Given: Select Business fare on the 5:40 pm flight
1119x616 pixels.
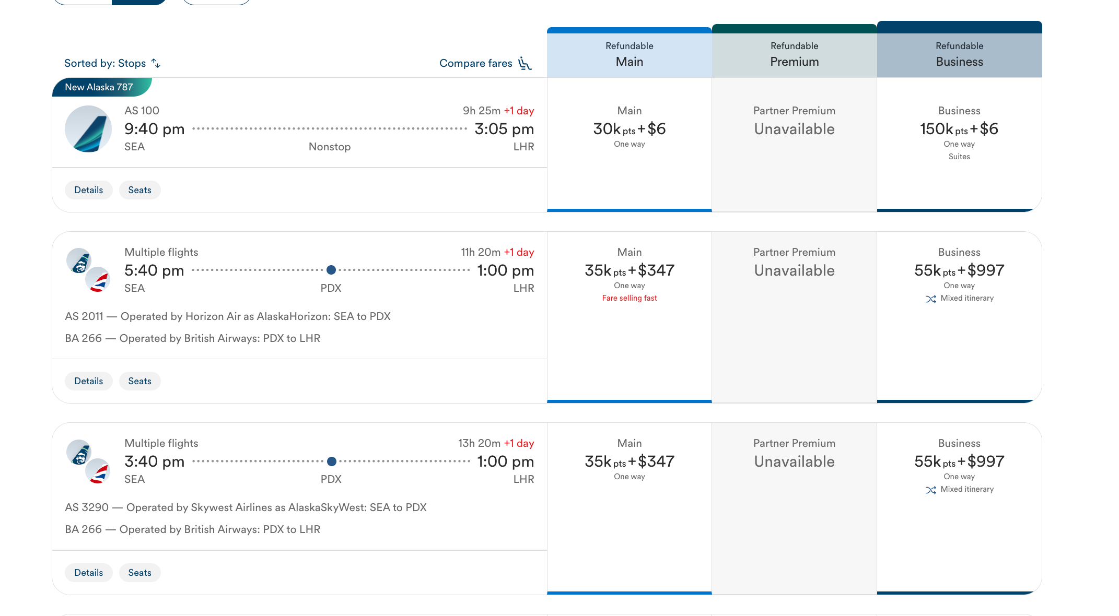Looking at the screenshot, I should (960, 317).
